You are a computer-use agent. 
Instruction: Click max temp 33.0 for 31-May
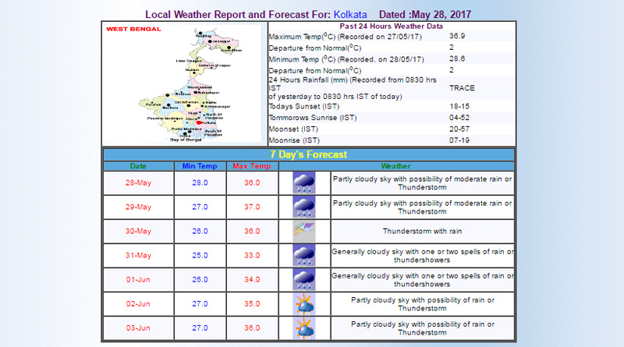252,256
